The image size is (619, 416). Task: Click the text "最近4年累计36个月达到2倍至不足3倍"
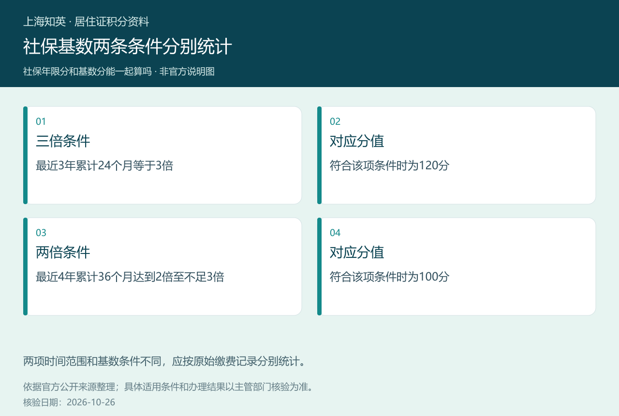(130, 277)
